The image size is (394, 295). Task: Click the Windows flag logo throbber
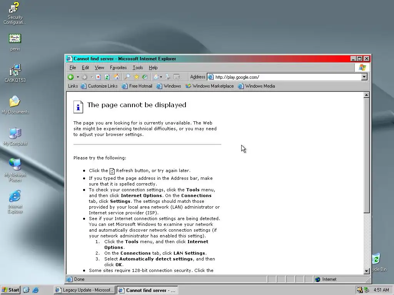(362, 68)
